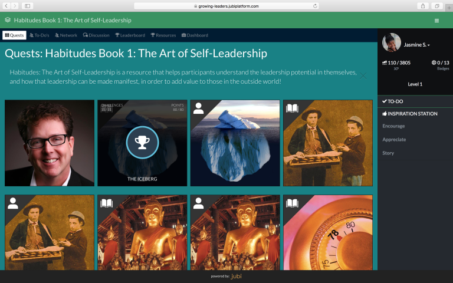The width and height of the screenshot is (453, 283).
Task: Click book icon on the thermostat tile
Action: click(292, 203)
